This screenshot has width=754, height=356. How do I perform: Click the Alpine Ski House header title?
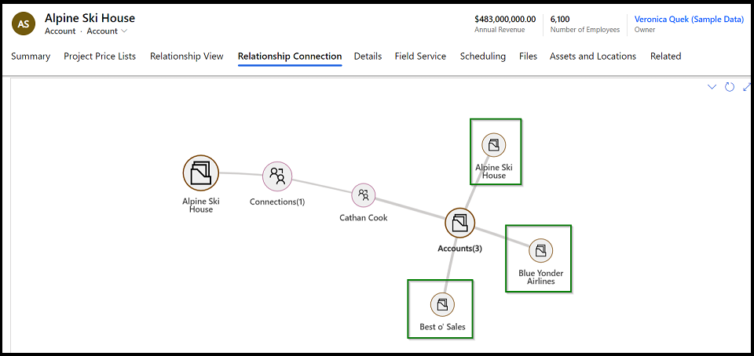point(90,18)
